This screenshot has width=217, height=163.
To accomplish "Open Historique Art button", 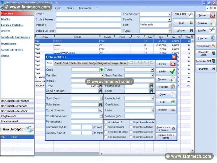I will pos(206,46).
